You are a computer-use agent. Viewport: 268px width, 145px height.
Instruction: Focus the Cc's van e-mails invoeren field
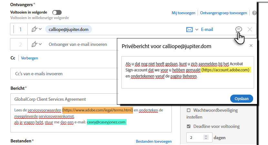pos(65,74)
